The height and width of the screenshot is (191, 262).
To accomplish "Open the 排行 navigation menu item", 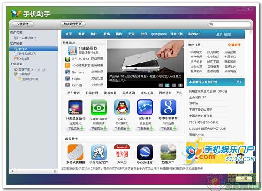I will click(x=144, y=34).
